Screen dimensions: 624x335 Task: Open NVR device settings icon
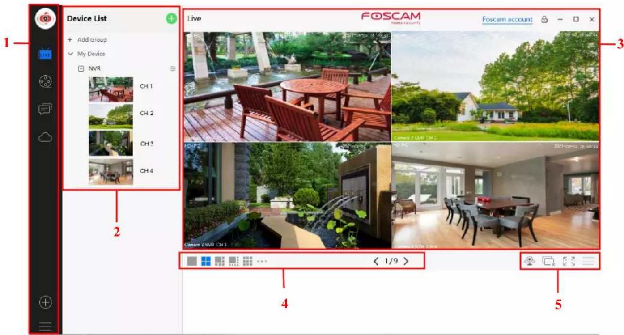(172, 69)
